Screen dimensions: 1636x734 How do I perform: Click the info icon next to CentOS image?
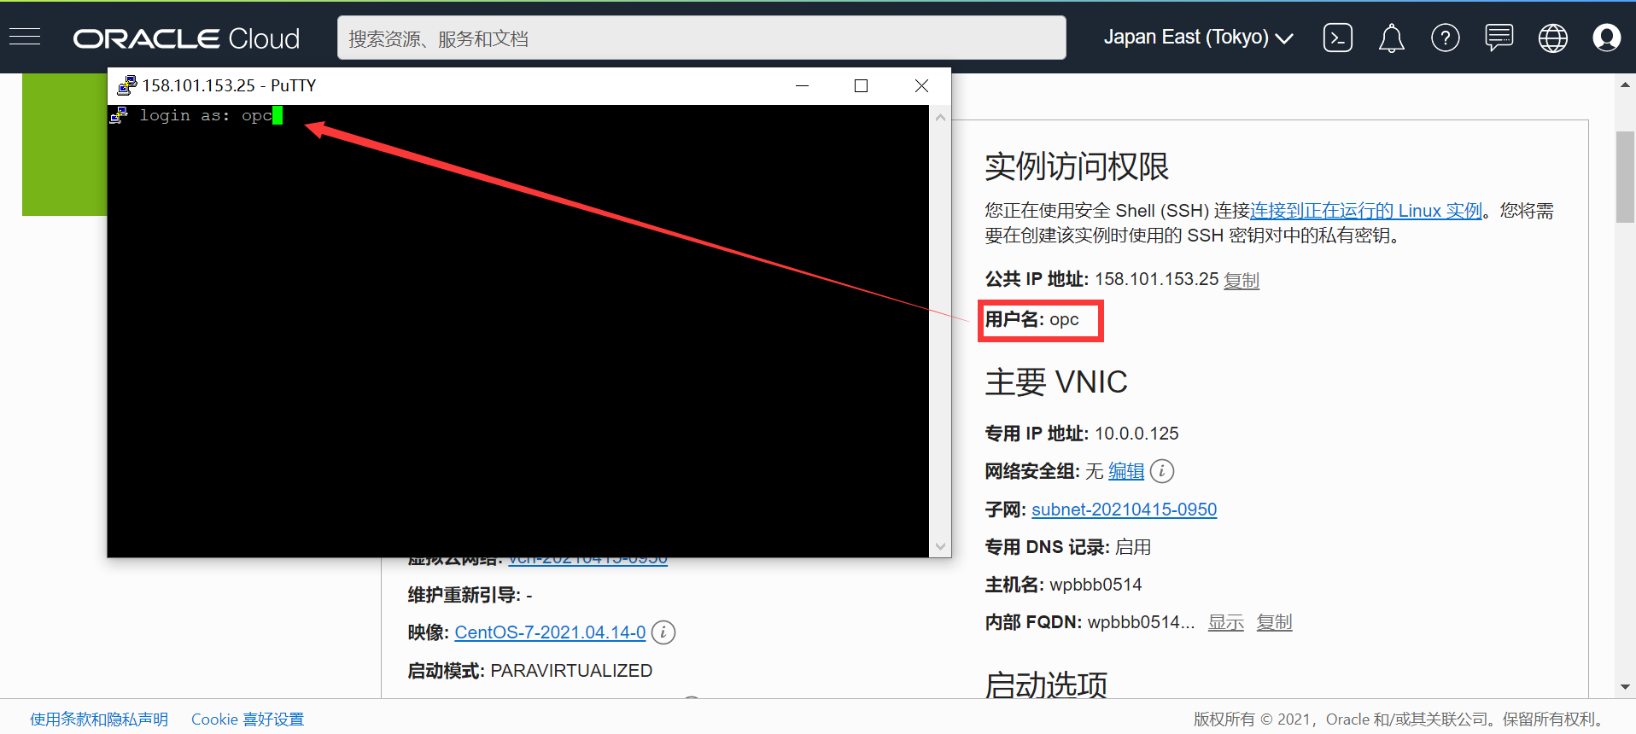tap(663, 632)
